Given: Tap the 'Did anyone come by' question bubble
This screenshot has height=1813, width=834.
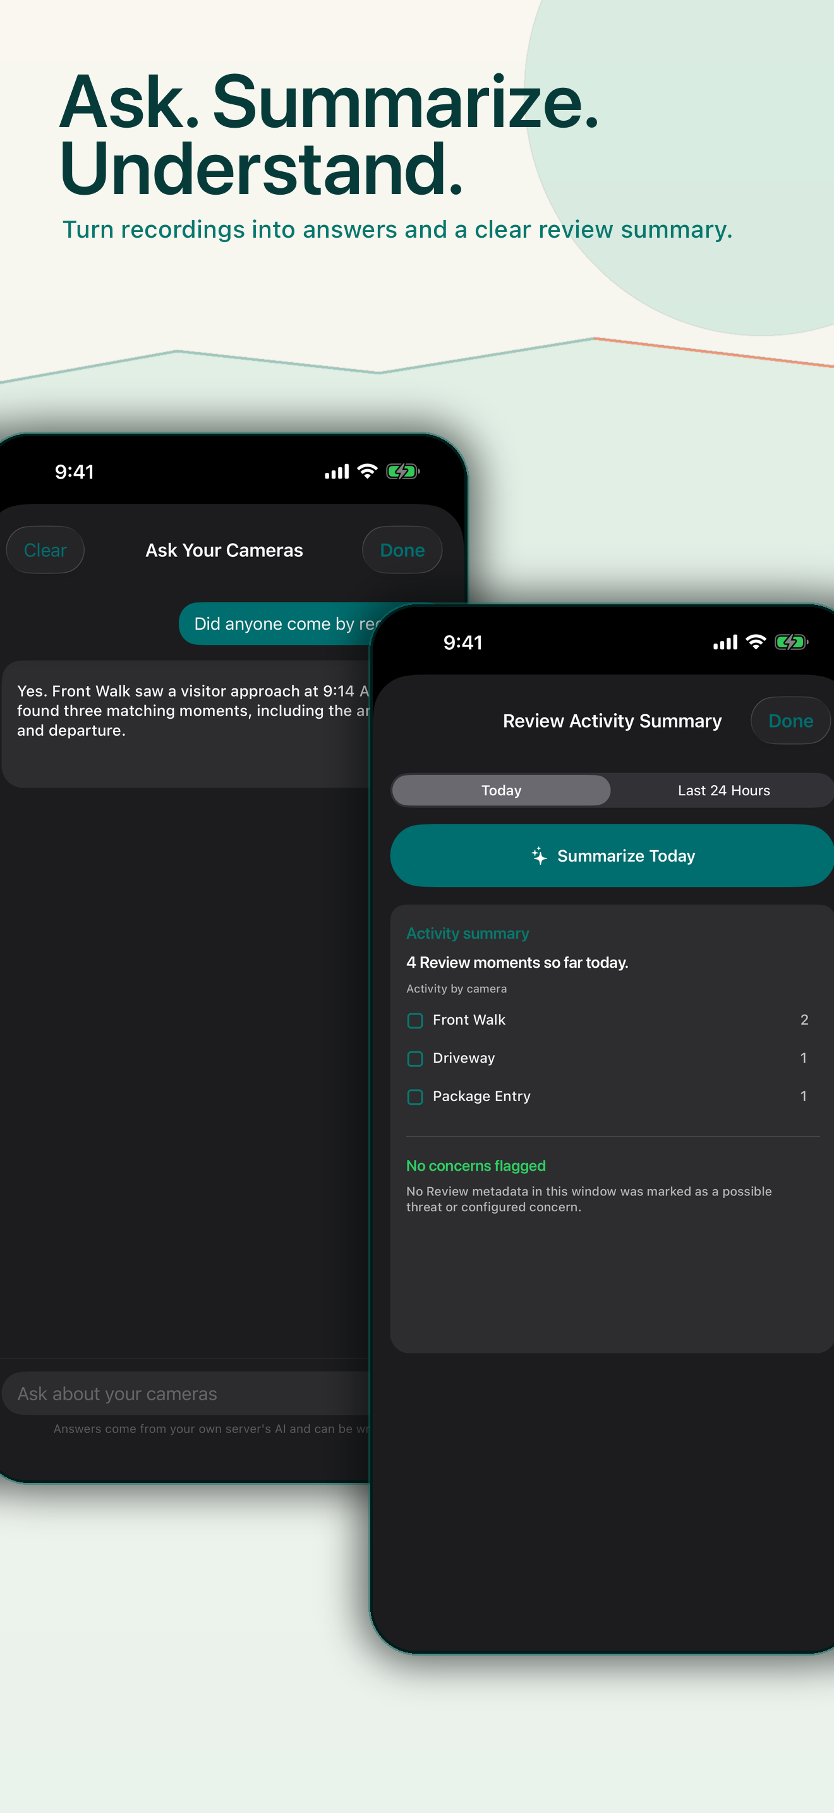Looking at the screenshot, I should [x=278, y=623].
